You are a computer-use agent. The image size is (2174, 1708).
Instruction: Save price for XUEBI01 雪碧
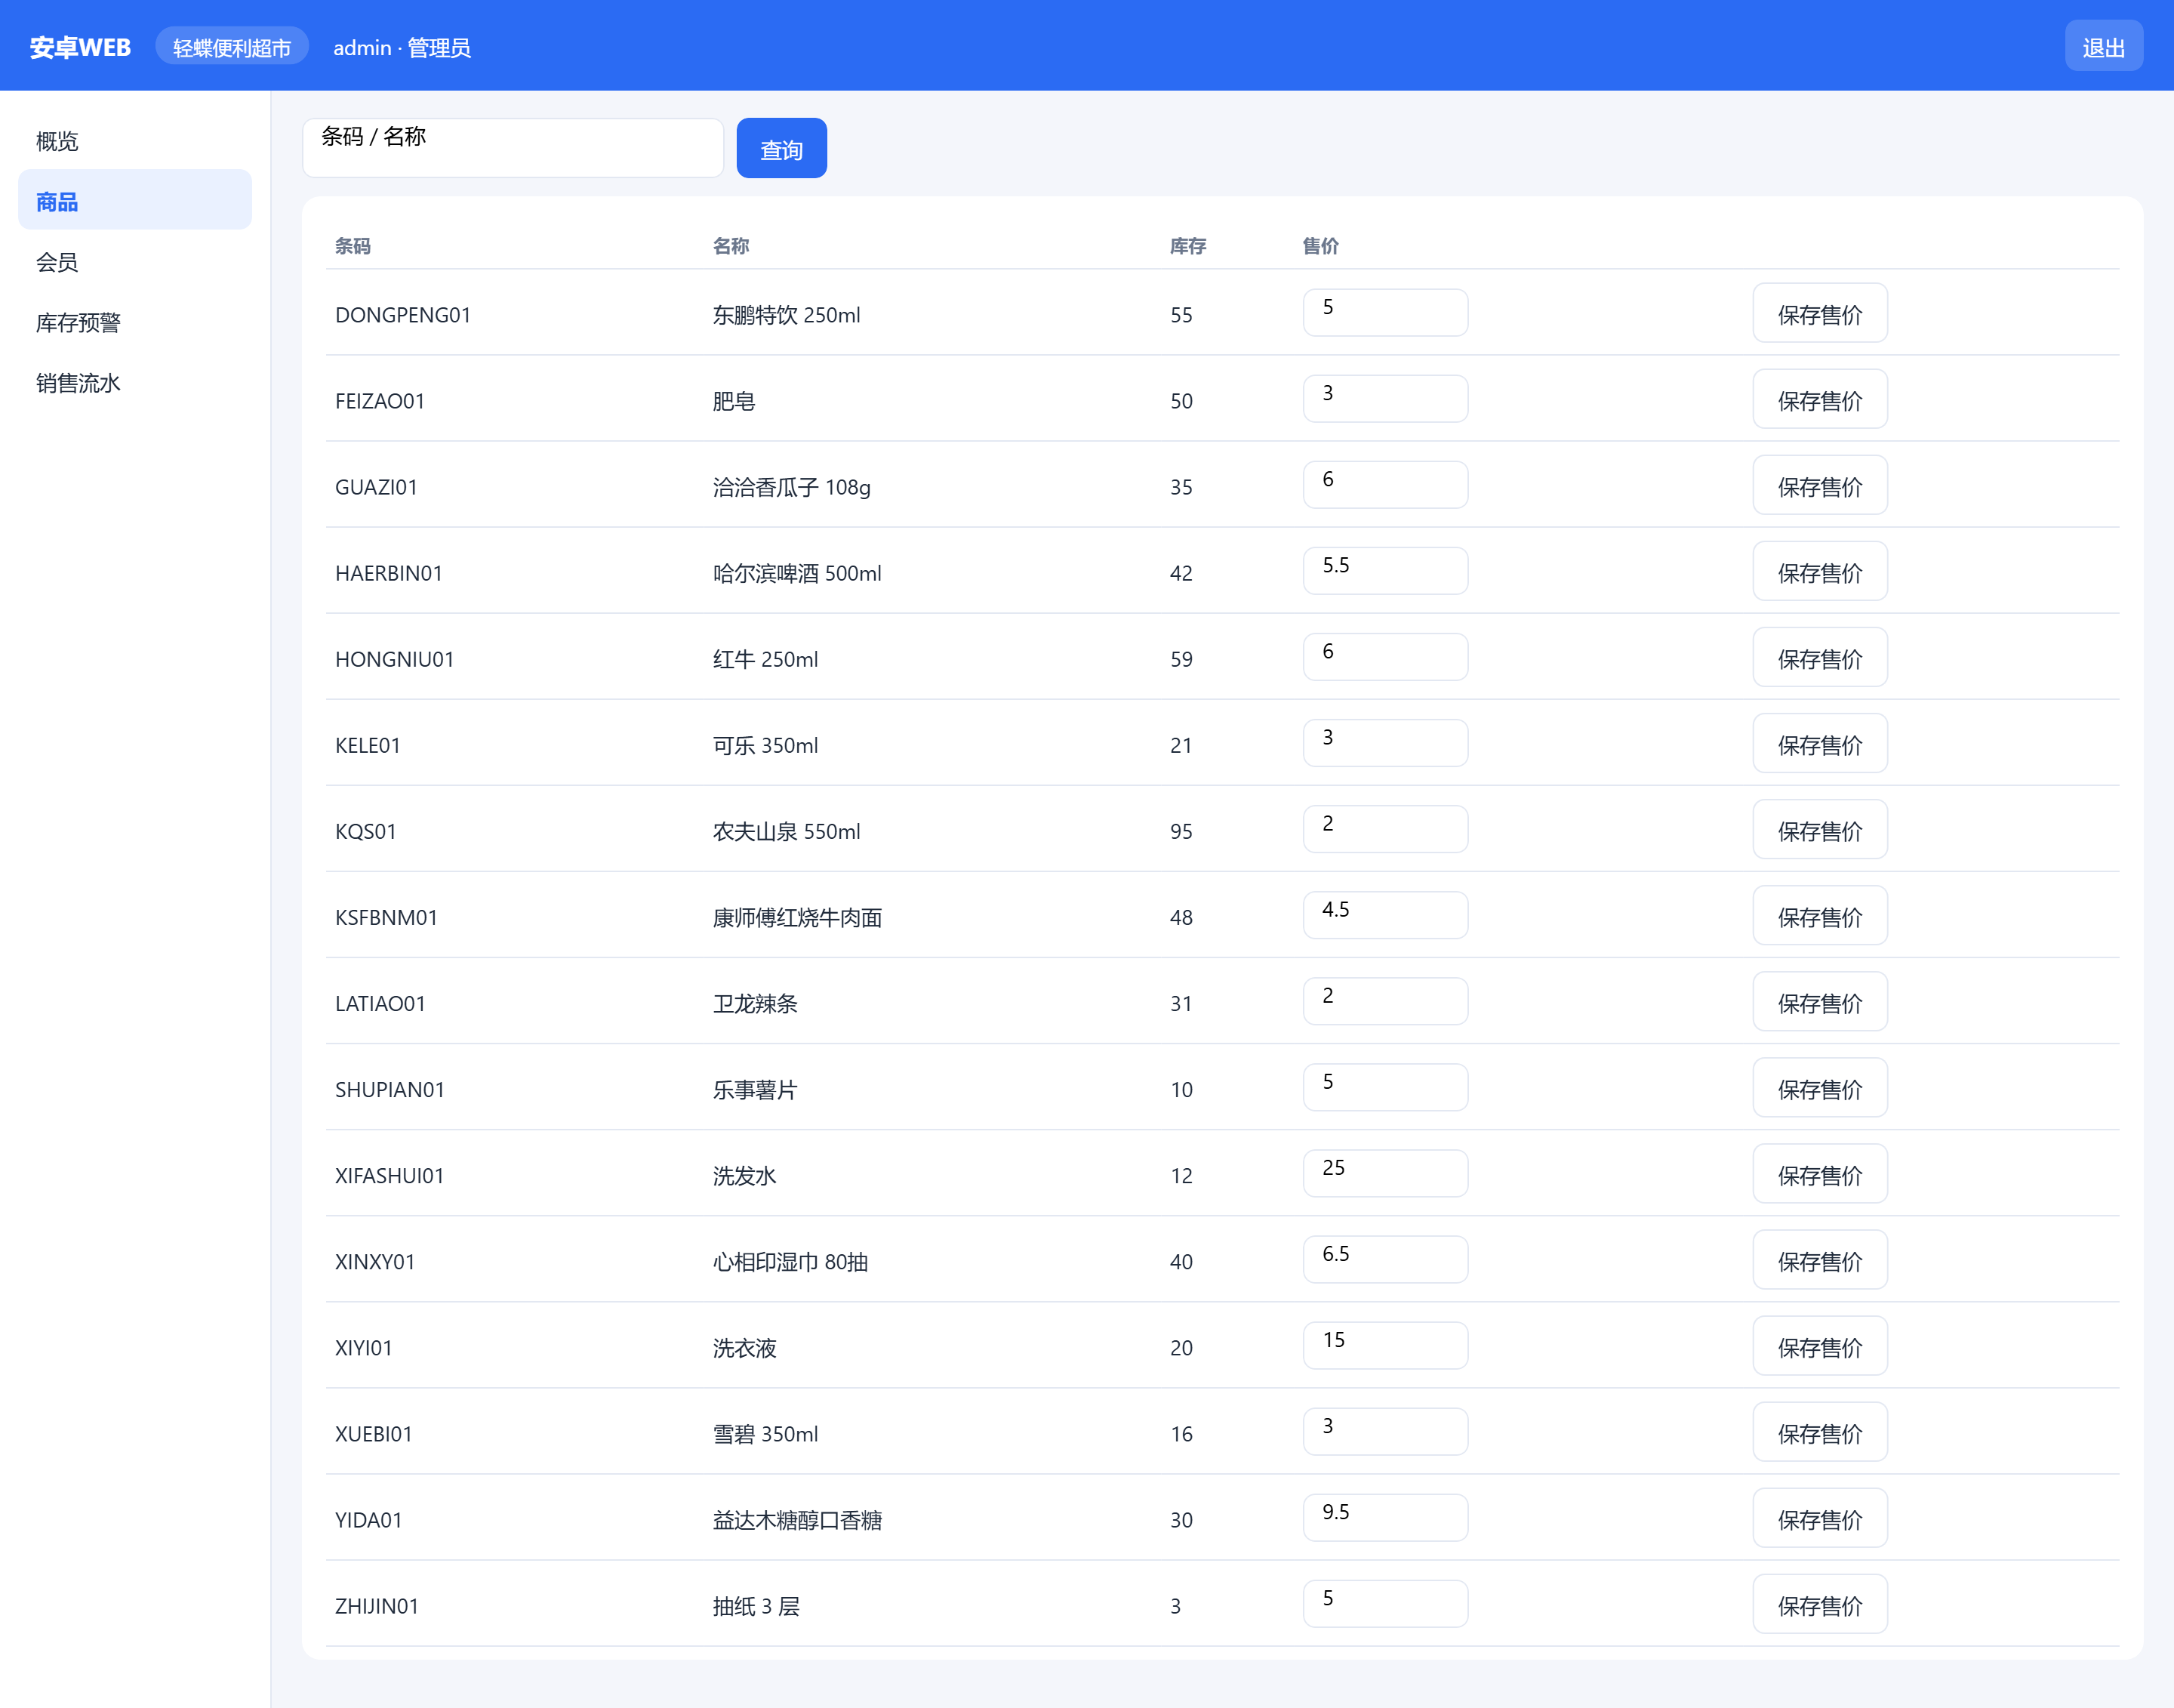pyautogui.click(x=1819, y=1432)
